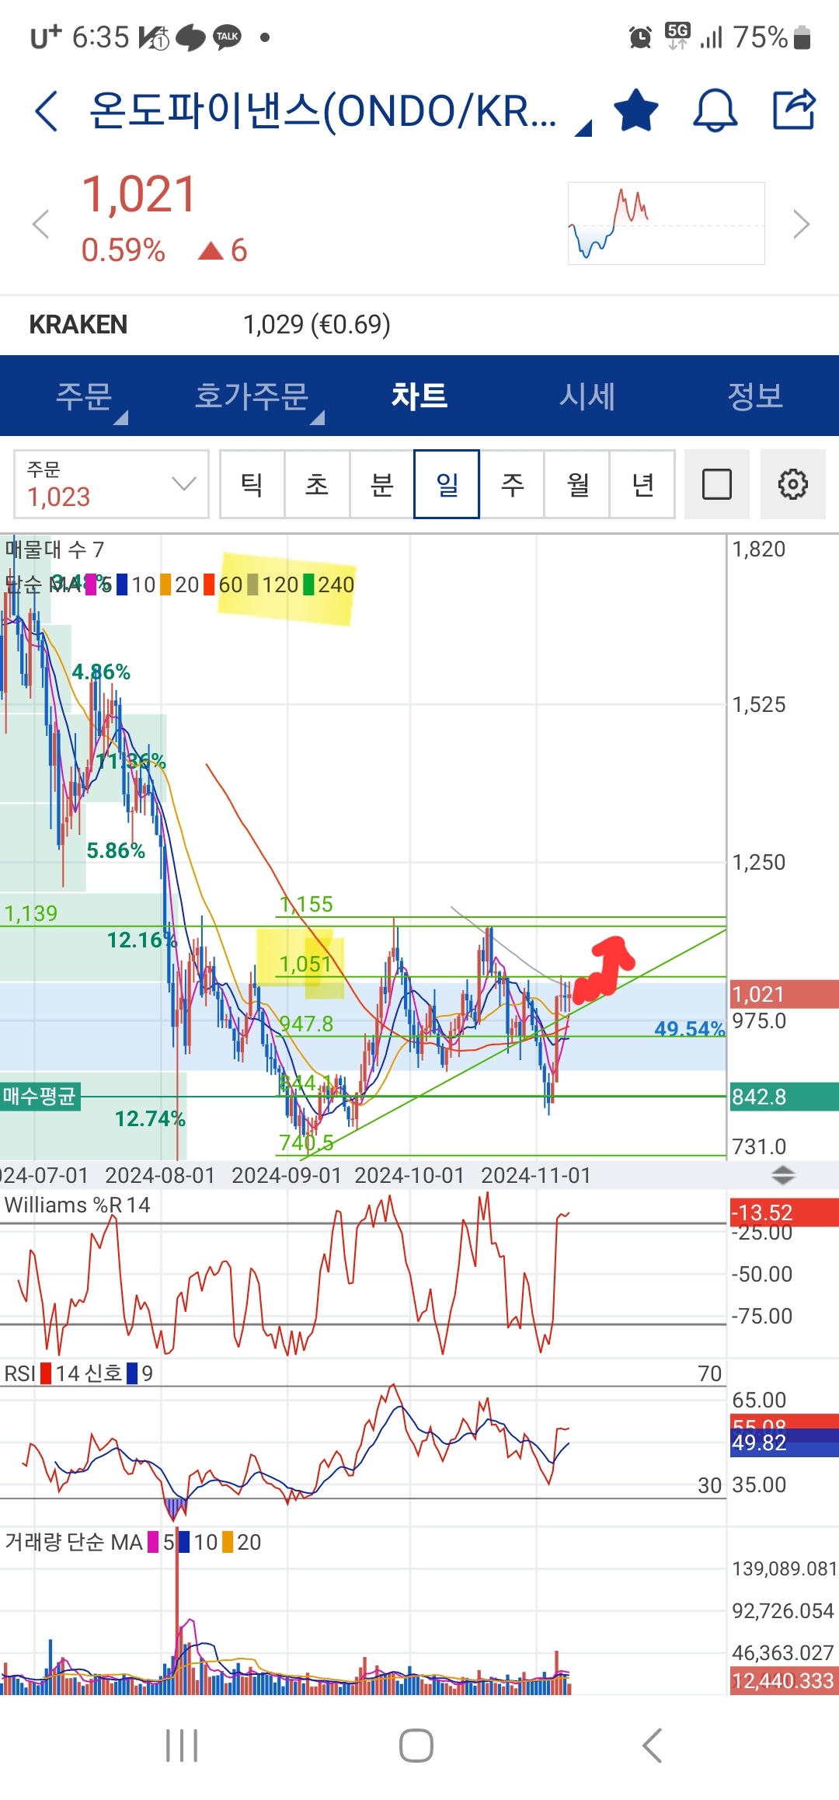Go to previous asset with left chevron
Viewport: 839px width, 1800px height.
40,225
